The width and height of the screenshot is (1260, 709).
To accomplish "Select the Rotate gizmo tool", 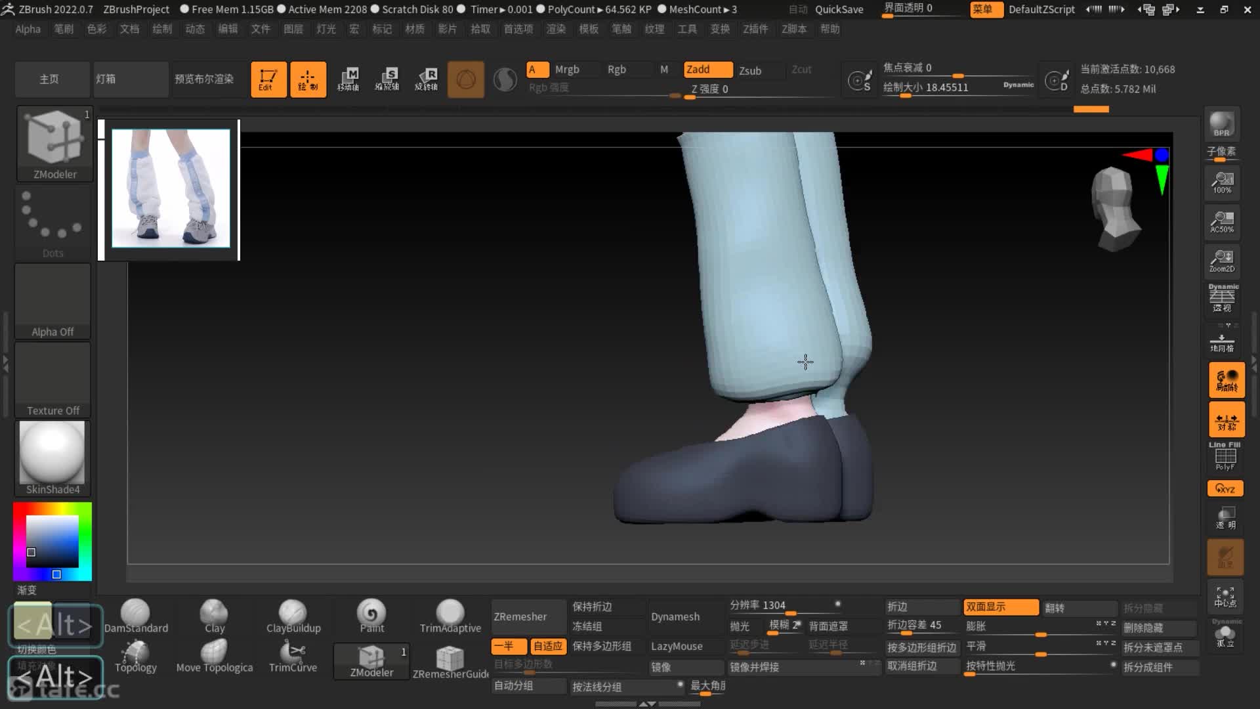I will pos(427,79).
